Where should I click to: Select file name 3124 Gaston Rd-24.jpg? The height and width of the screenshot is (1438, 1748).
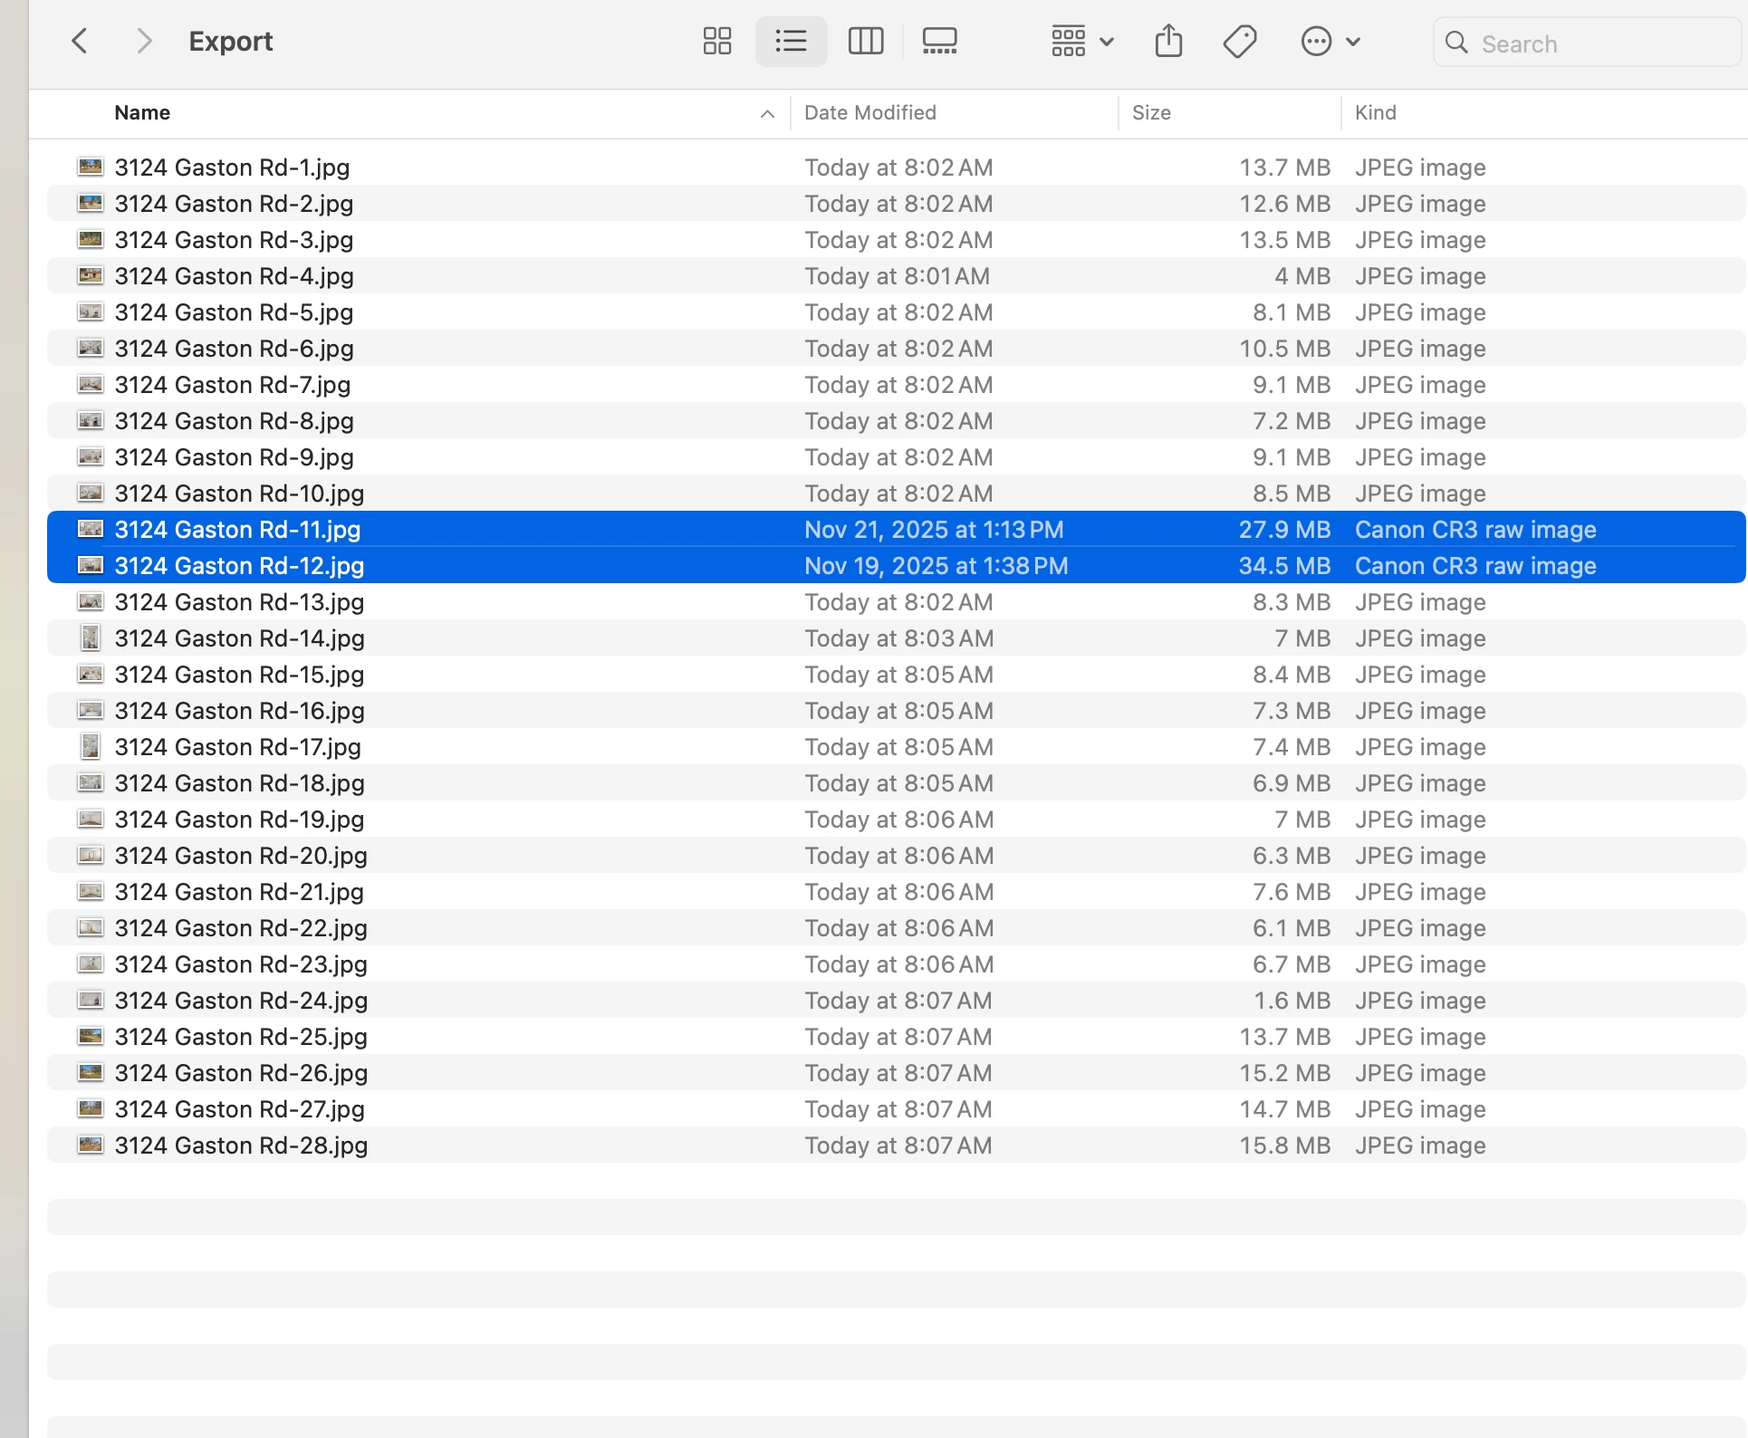(x=241, y=1001)
